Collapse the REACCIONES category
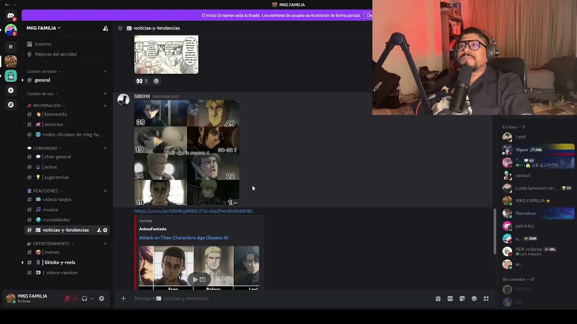This screenshot has width=577, height=324. tap(45, 191)
